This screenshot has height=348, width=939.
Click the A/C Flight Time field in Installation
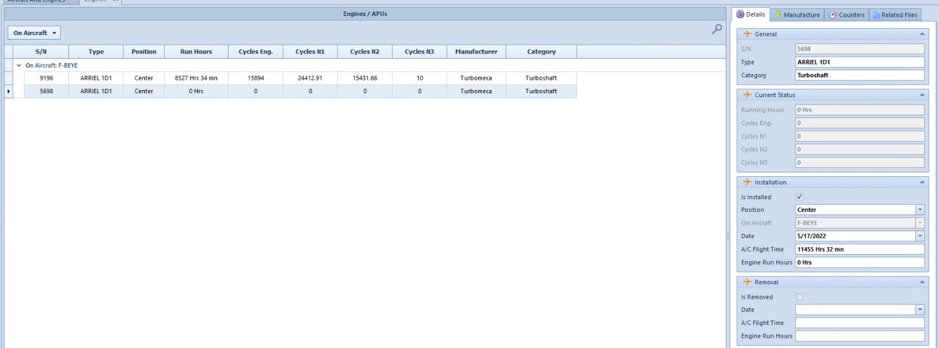(x=860, y=249)
